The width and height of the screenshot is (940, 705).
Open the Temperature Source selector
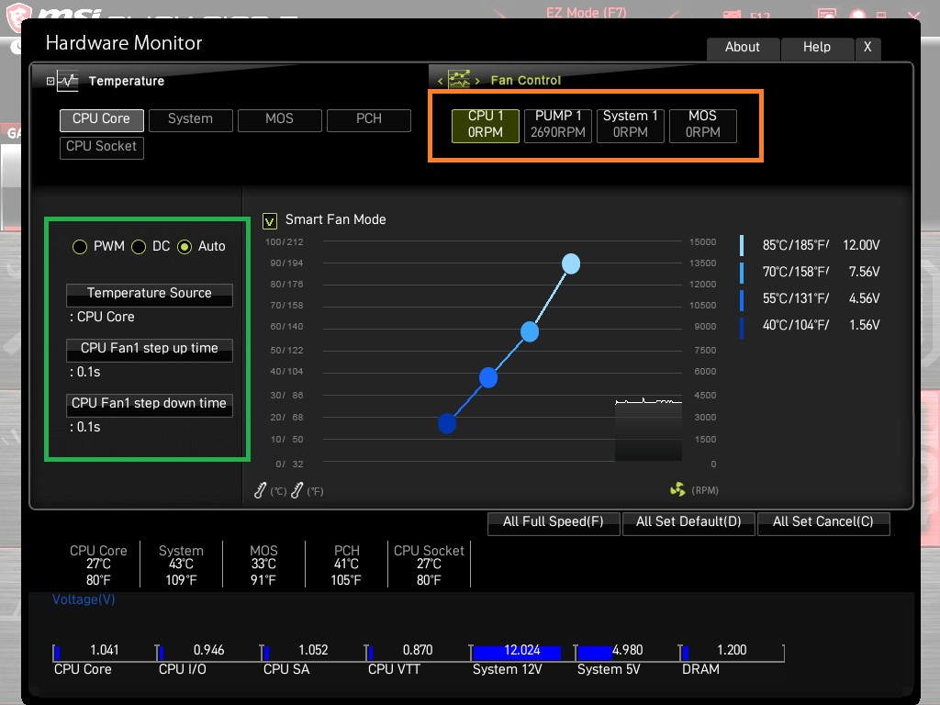[x=150, y=295]
